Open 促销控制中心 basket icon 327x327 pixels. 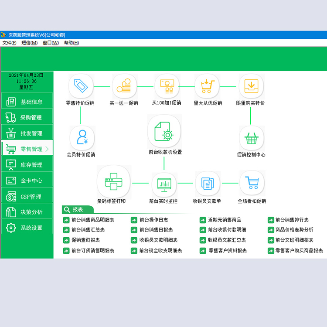pos(252,138)
